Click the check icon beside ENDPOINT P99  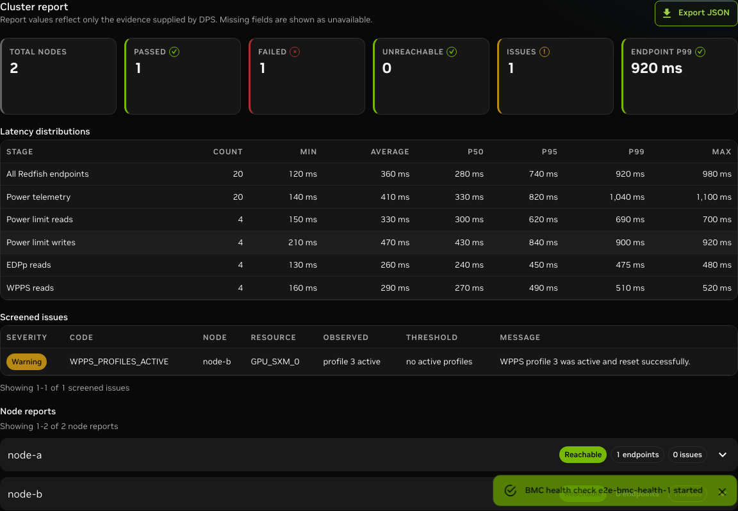pos(700,52)
